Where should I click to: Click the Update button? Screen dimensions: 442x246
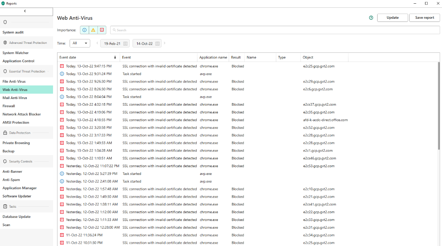[392, 18]
